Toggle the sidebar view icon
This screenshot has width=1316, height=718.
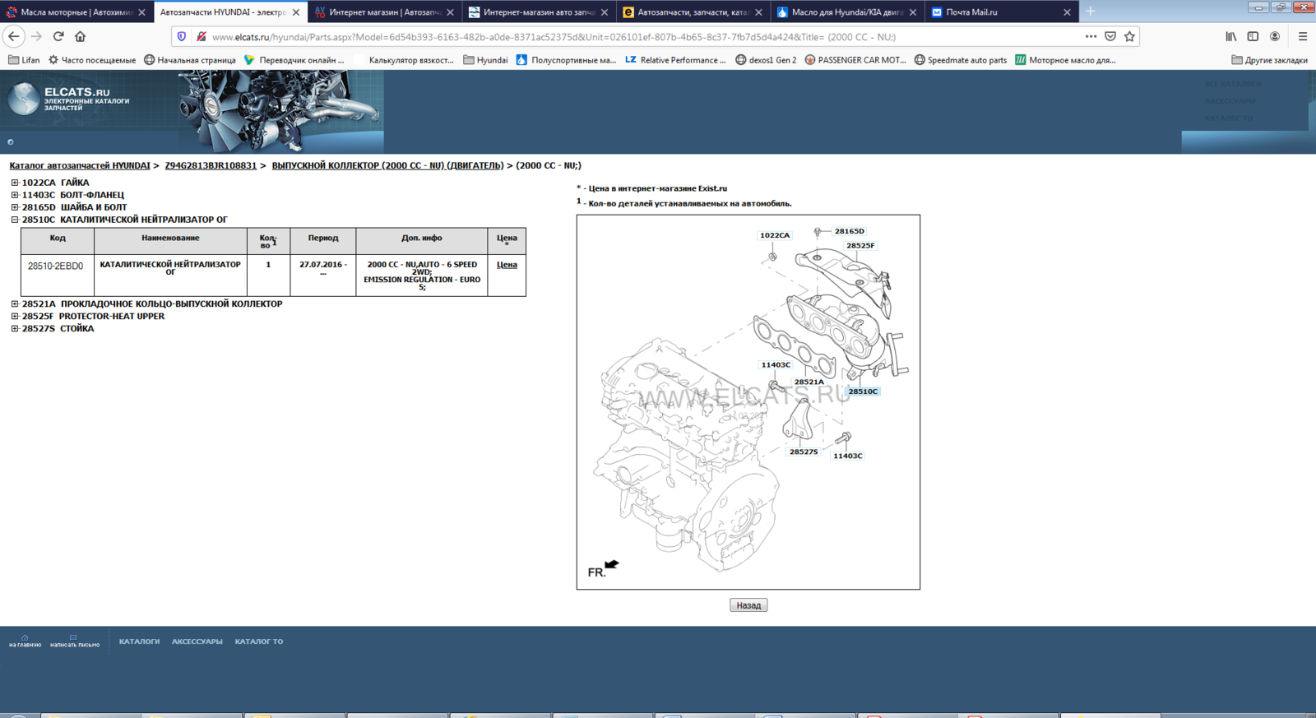coord(1253,36)
